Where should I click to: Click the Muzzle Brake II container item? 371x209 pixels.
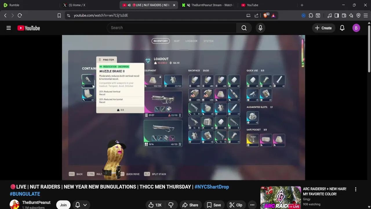[x=88, y=81]
